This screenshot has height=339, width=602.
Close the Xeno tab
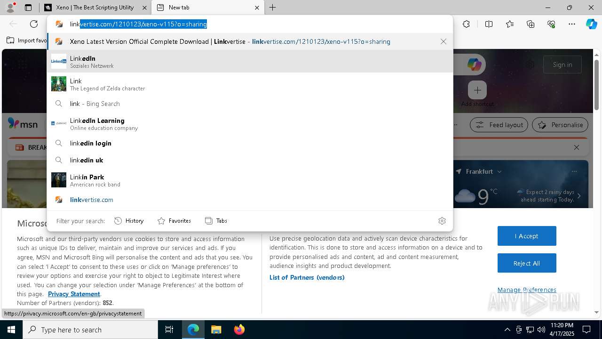click(144, 8)
